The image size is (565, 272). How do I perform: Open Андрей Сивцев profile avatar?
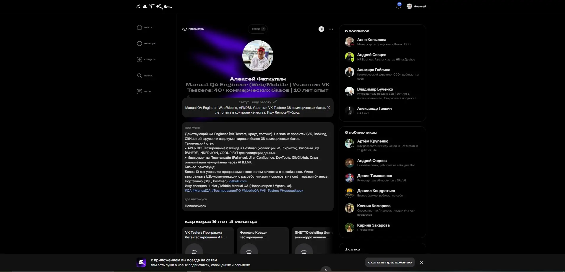pos(350,57)
